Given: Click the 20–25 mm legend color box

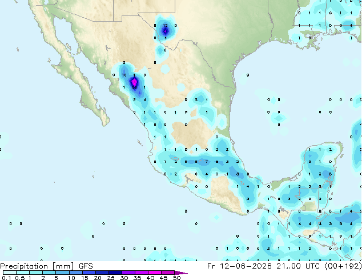Looking at the screenshot, I should 102,273.
